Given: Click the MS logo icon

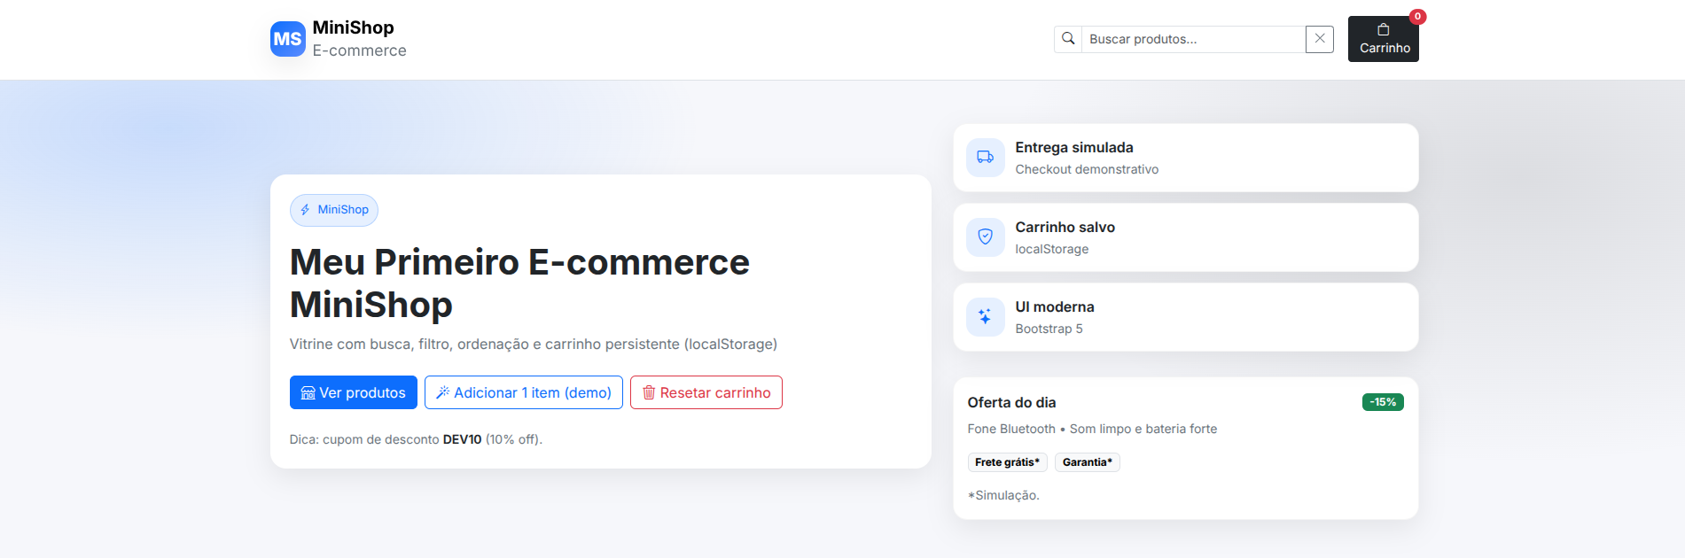Looking at the screenshot, I should point(287,39).
